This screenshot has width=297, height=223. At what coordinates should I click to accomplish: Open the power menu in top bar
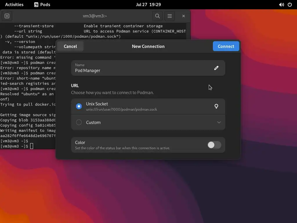[x=290, y=5]
